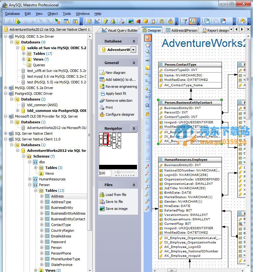Click the configure hand icon in toolbar
The height and width of the screenshot is (272, 253).
(171, 21)
